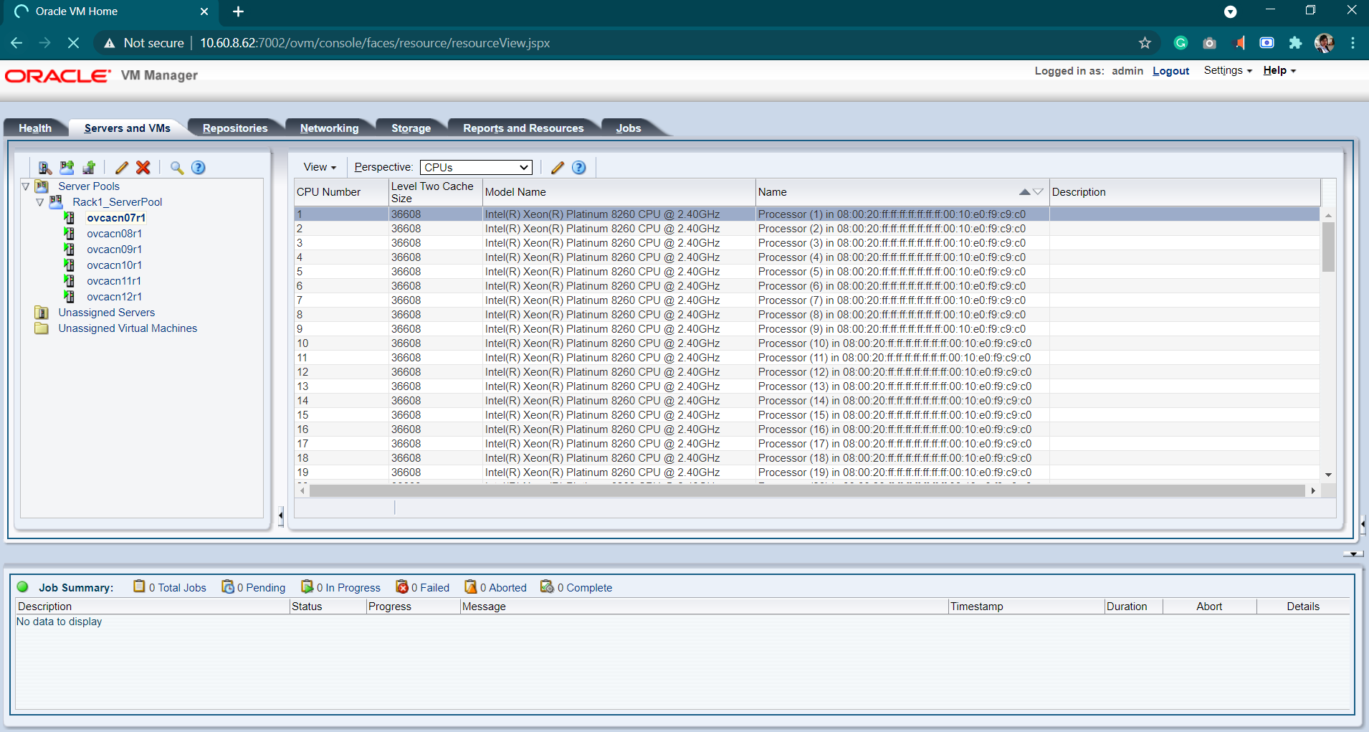Click the browser address bar URL
Image resolution: width=1369 pixels, height=732 pixels.
tap(375, 43)
